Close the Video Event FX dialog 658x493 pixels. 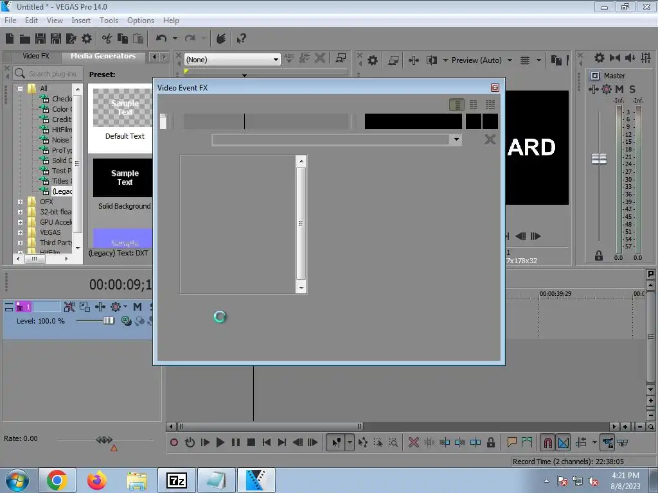click(x=495, y=87)
